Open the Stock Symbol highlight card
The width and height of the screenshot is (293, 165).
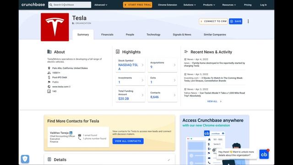coord(130,65)
